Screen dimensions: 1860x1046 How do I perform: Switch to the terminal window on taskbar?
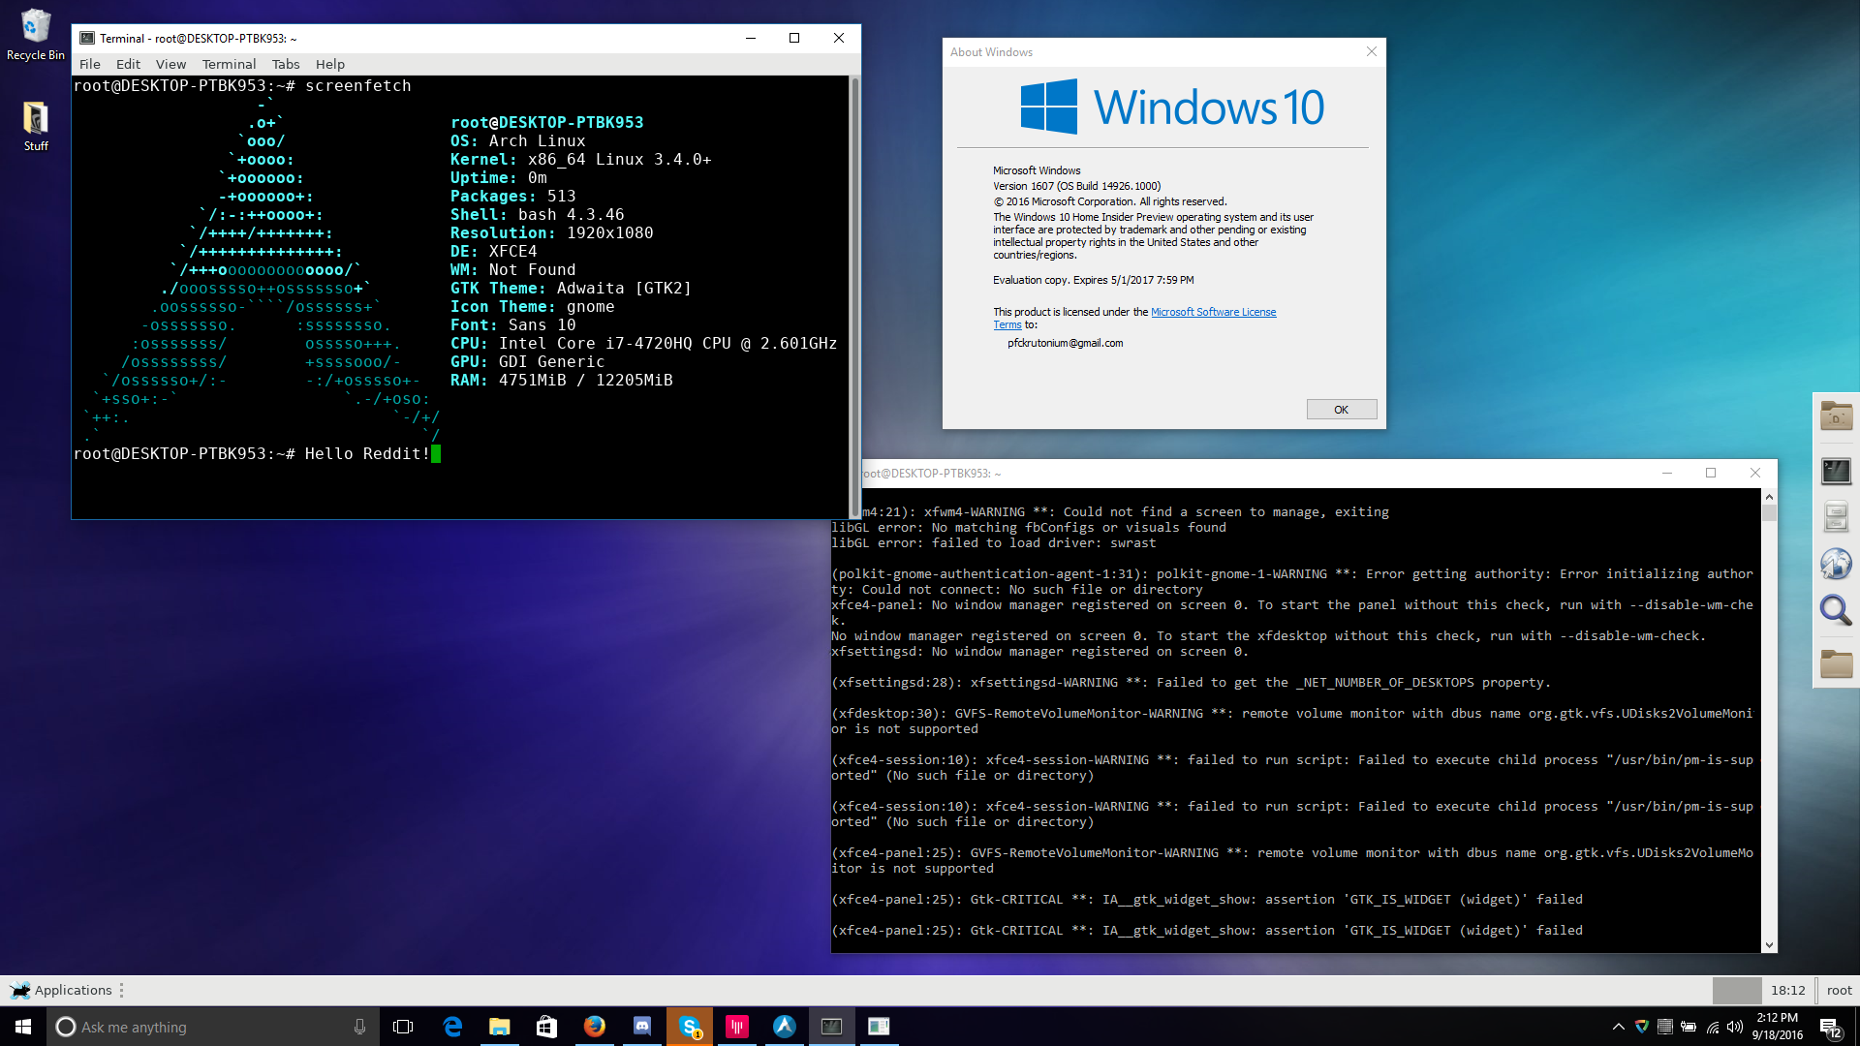point(832,1027)
